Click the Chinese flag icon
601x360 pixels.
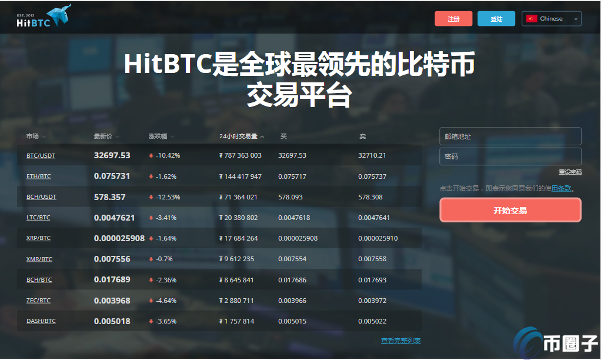click(532, 19)
